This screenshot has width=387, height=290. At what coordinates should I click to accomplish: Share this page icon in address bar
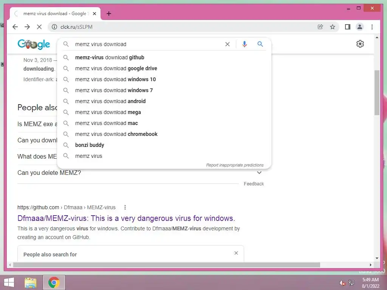click(x=320, y=27)
